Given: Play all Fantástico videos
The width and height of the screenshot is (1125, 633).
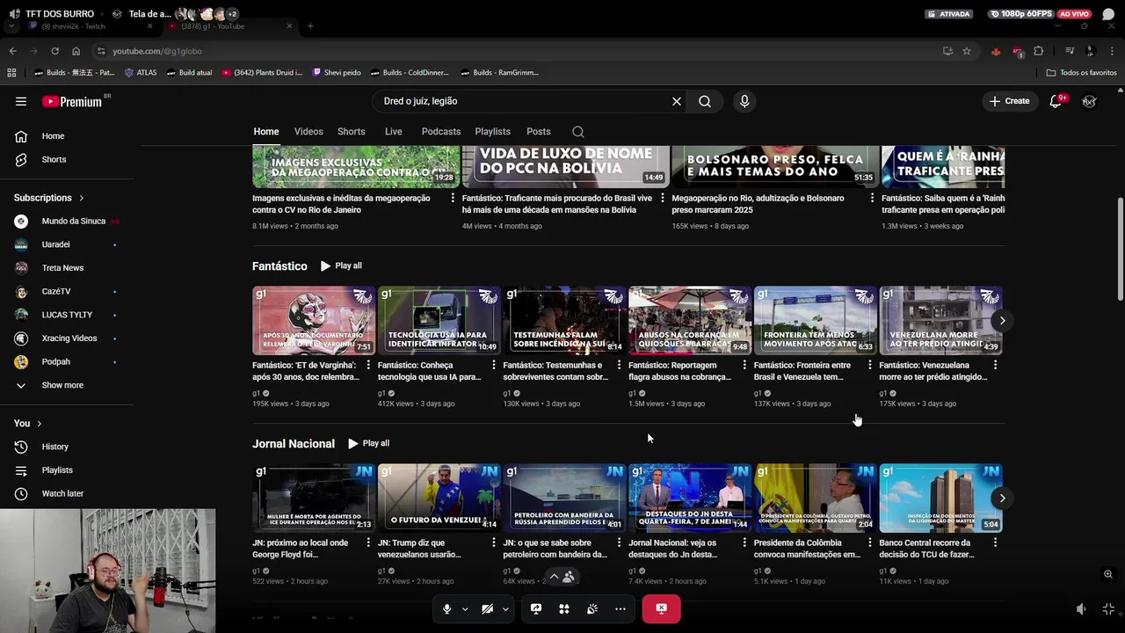Looking at the screenshot, I should click(341, 266).
